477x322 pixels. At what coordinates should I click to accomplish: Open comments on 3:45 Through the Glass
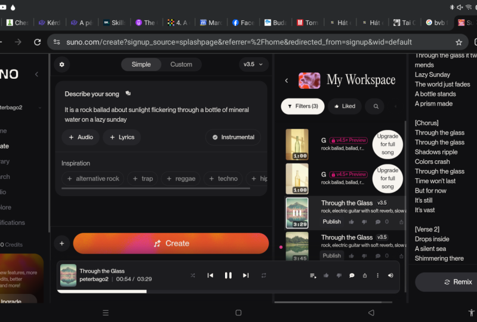tap(378, 256)
